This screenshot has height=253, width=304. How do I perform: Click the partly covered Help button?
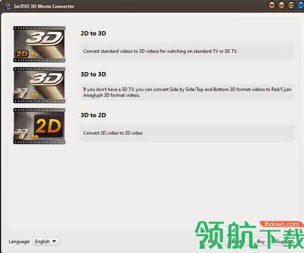click(x=212, y=241)
